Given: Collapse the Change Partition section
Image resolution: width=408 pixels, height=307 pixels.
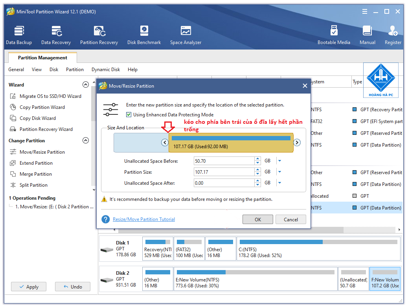Looking at the screenshot, I should point(85,140).
